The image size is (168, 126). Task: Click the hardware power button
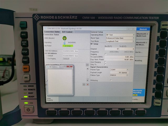pos(29,109)
